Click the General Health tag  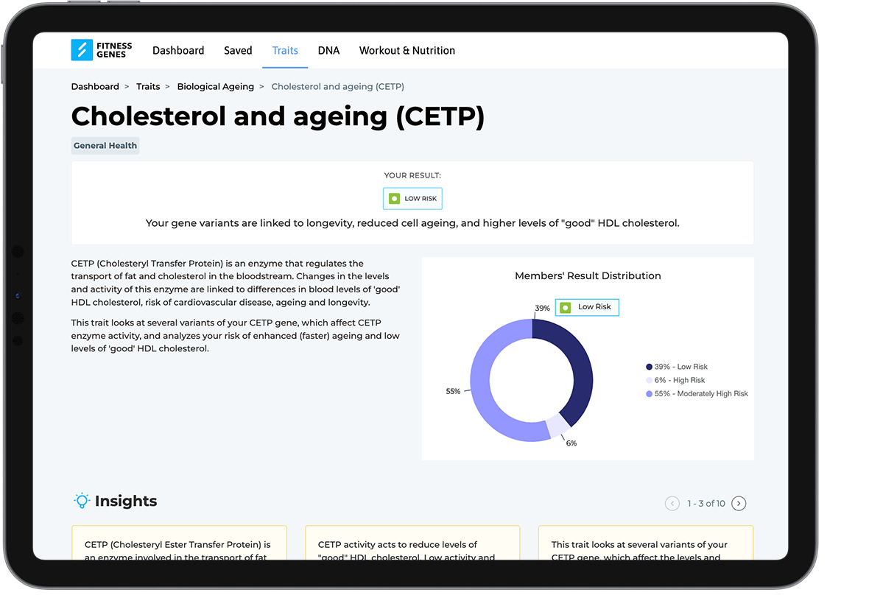pyautogui.click(x=105, y=146)
